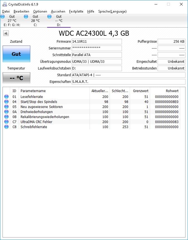This screenshot has height=240, width=188.
Task: Select the Rekalibrierungswiederholungen parameter name
Action: [x=45, y=117]
